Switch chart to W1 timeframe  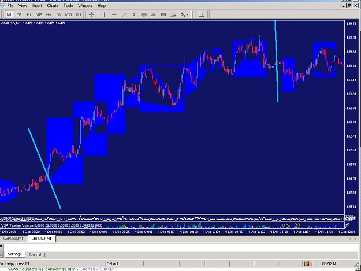tap(79, 15)
